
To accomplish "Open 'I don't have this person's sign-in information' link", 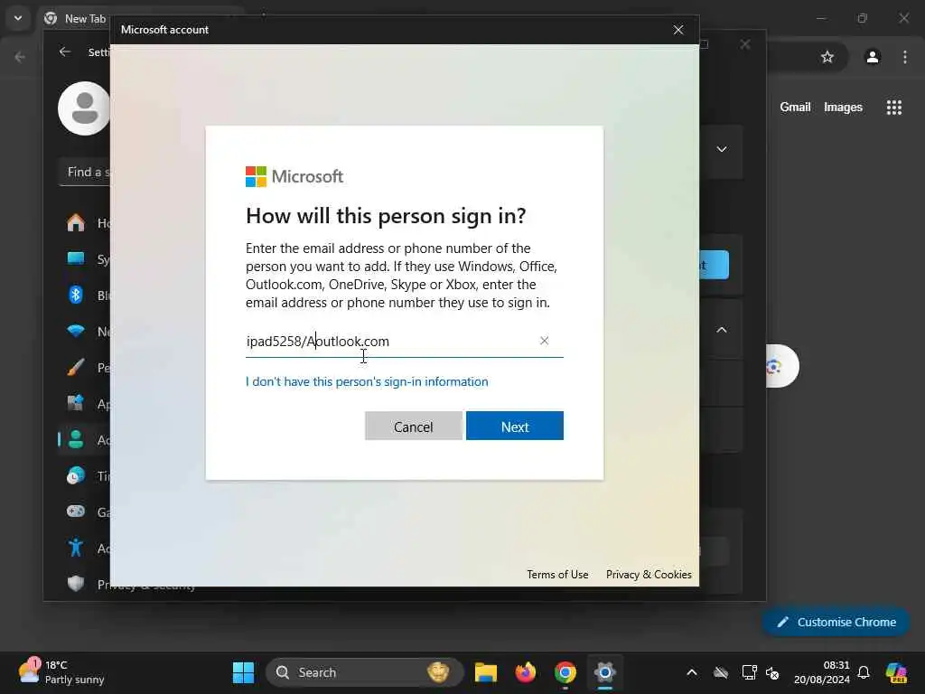I will tap(367, 382).
